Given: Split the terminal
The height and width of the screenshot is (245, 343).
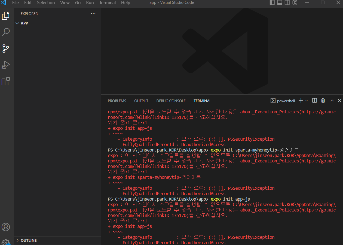Looking at the screenshot, I should pyautogui.click(x=314, y=101).
